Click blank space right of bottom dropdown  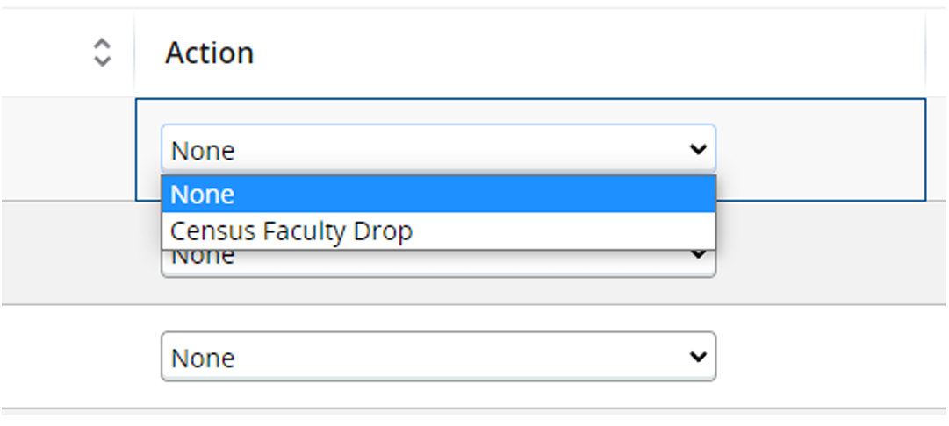point(825,357)
